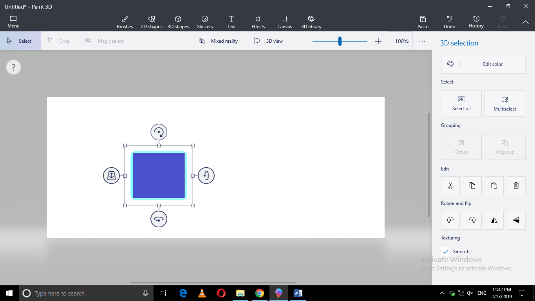This screenshot has width=535, height=301.
Task: Click the Stickers tool
Action: [204, 22]
